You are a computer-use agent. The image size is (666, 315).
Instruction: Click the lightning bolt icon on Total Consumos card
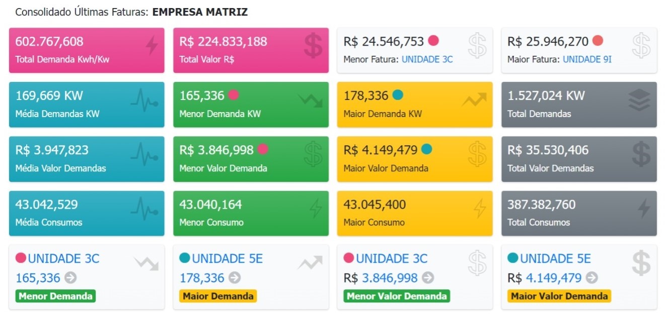[643, 208]
